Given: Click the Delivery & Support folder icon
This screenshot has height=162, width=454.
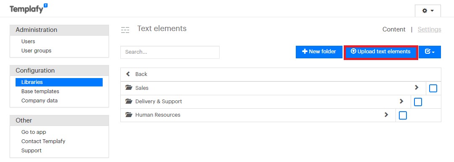Looking at the screenshot, I should [129, 102].
